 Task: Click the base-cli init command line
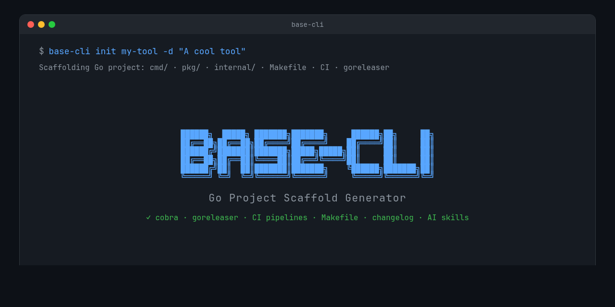click(x=147, y=51)
